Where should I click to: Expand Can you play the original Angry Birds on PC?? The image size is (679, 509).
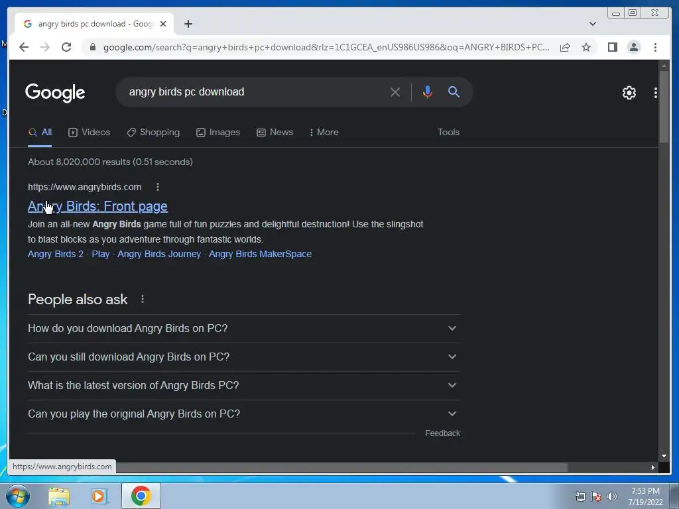pyautogui.click(x=244, y=414)
